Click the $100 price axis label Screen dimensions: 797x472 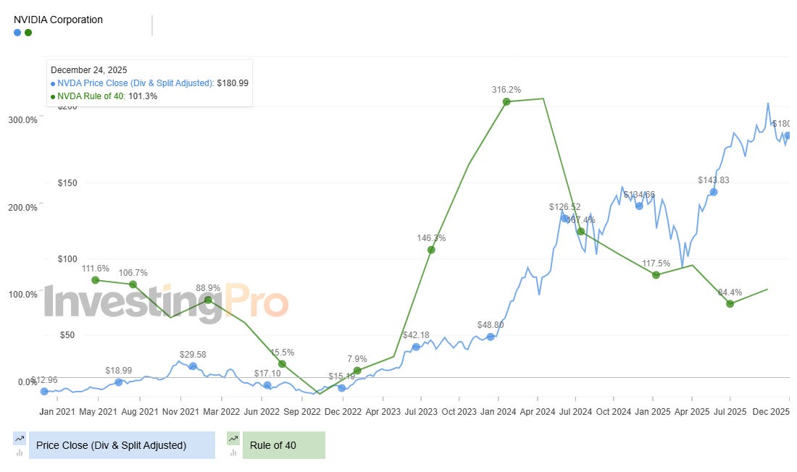pos(67,259)
